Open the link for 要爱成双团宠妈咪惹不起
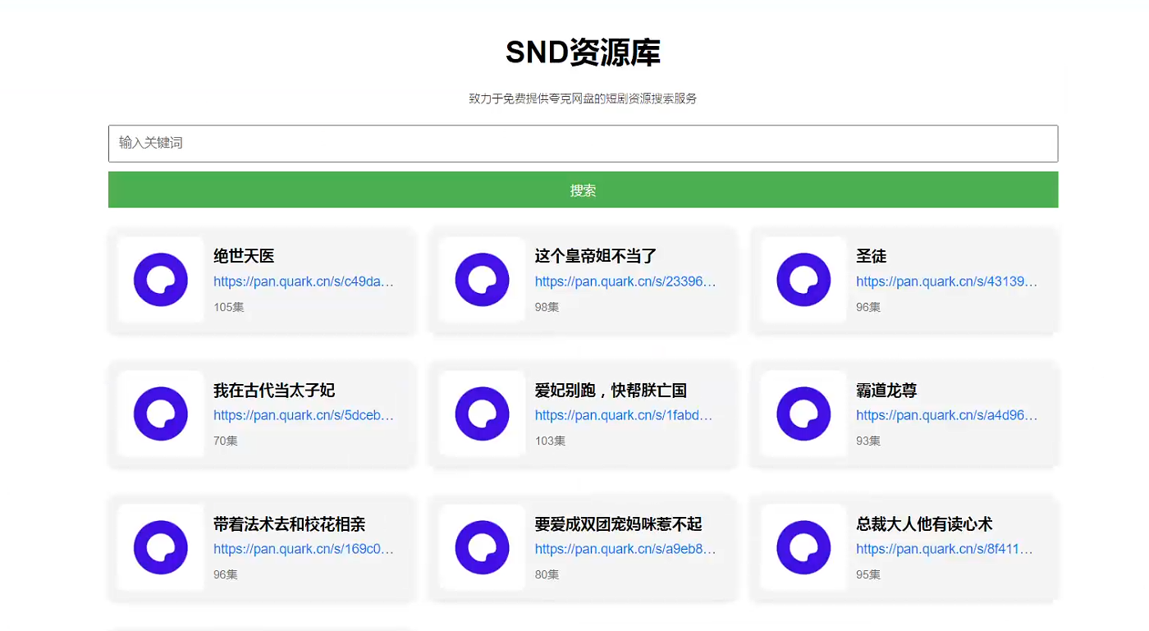Viewport: 1149px width, 631px height. click(625, 549)
